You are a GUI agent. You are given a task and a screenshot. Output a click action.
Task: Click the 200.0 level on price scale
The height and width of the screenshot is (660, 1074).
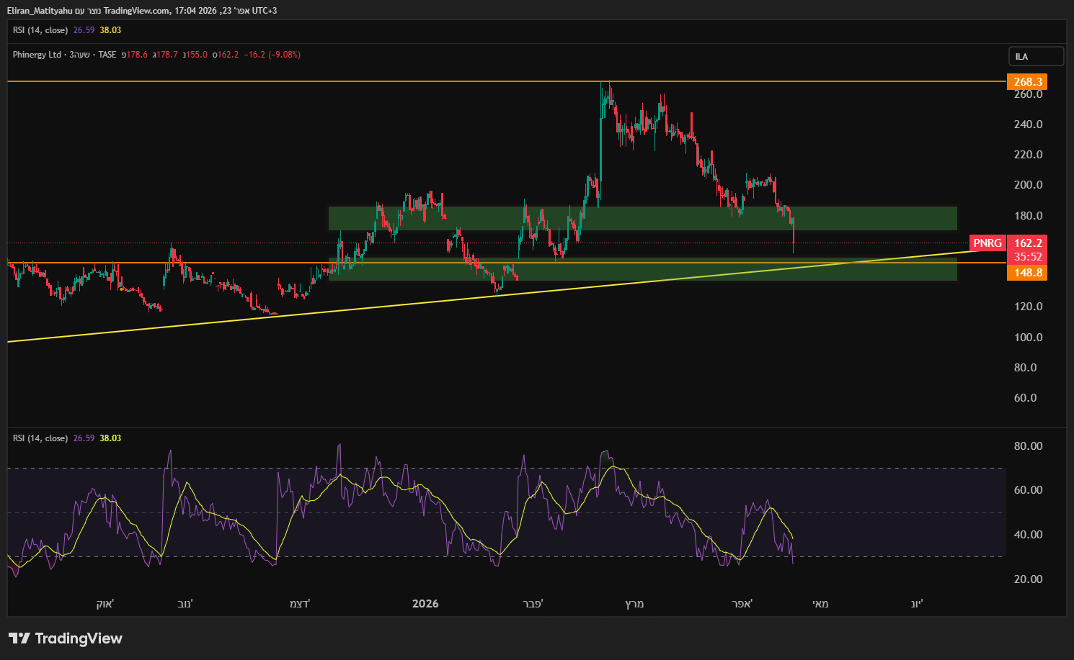click(x=1028, y=185)
